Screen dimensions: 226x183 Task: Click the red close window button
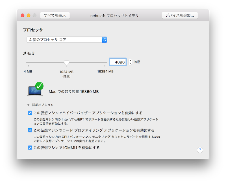tap(23, 16)
